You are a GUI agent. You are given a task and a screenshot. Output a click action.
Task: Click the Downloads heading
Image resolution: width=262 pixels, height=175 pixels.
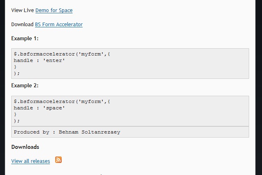(x=25, y=147)
